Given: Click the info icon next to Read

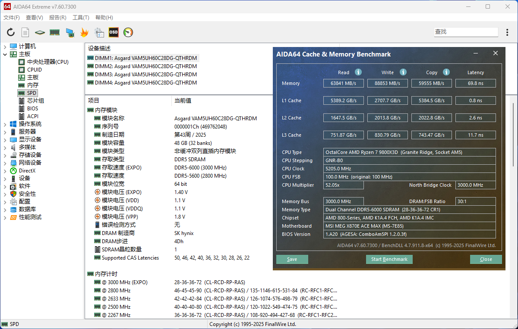Looking at the screenshot, I should [358, 72].
